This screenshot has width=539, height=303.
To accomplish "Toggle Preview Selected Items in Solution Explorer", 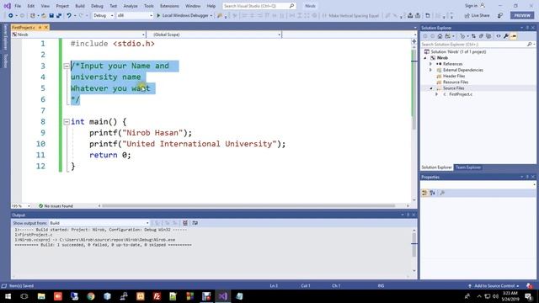I will pos(514,36).
